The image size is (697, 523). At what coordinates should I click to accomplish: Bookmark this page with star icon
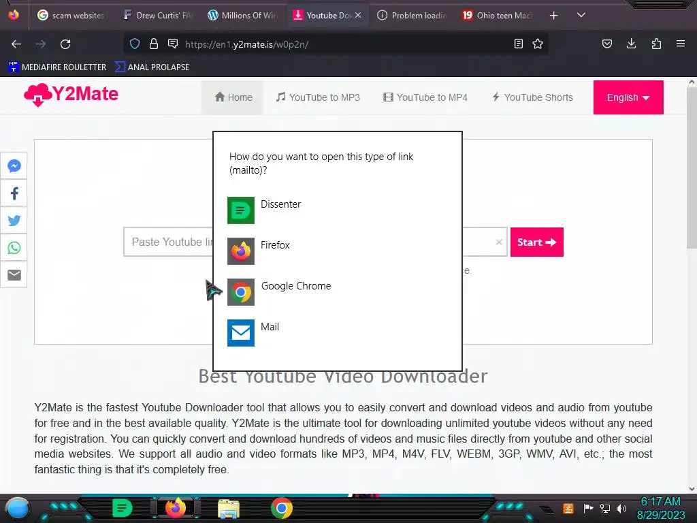click(x=538, y=44)
